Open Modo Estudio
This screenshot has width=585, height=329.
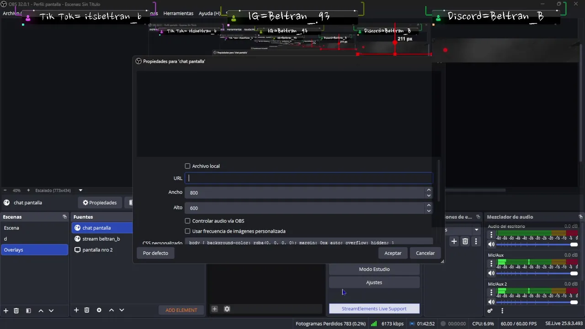click(374, 269)
